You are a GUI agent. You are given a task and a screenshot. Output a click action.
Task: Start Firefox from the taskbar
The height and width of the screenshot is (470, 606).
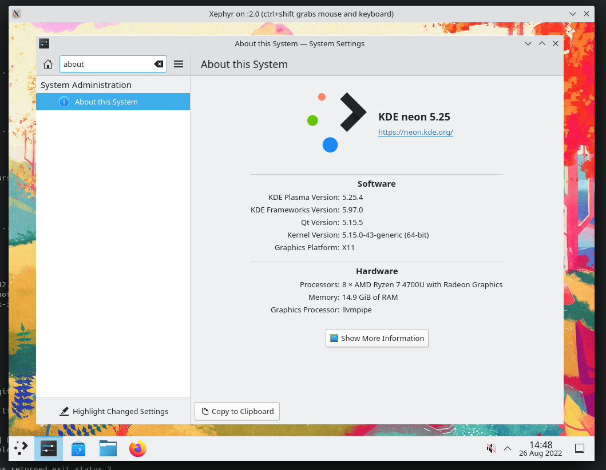[x=137, y=448]
